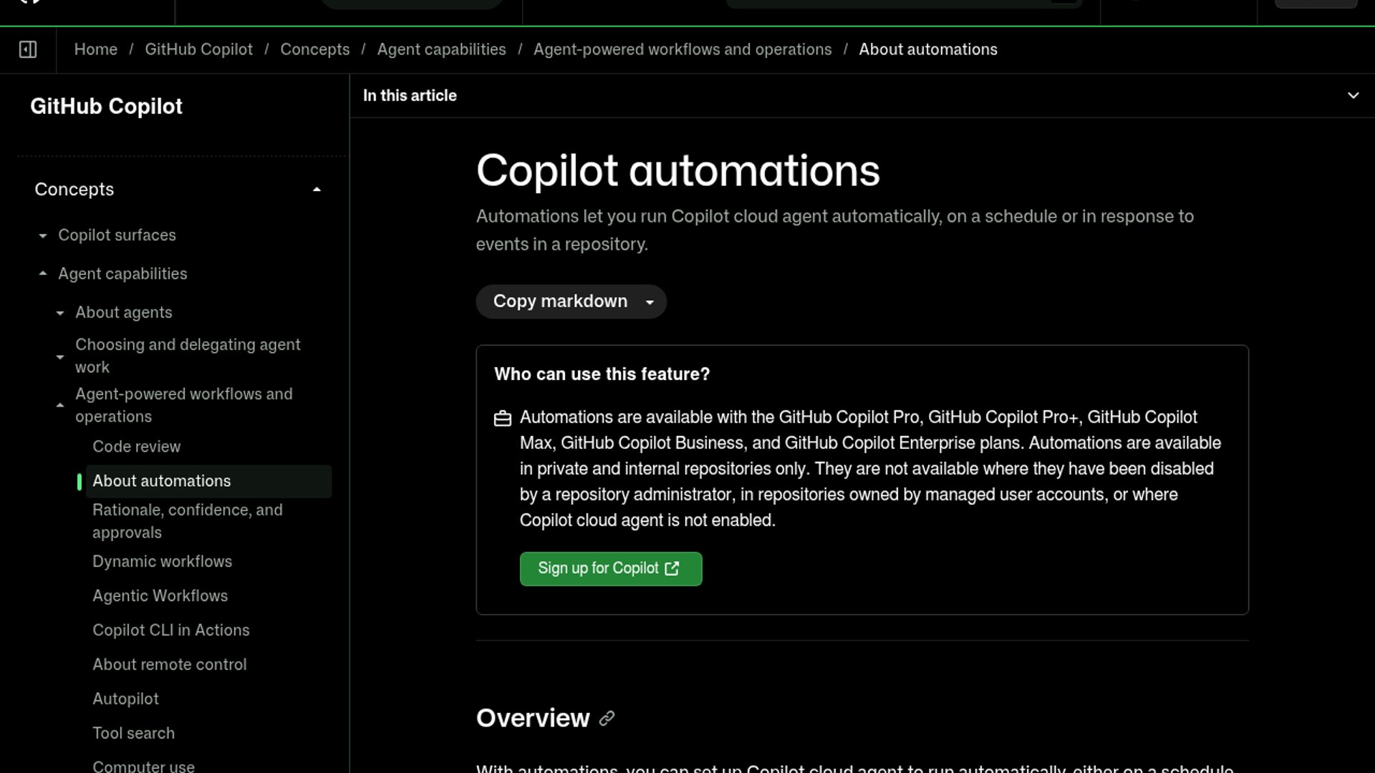
Task: Click Choosing and delegating agent work label
Action: coord(188,356)
